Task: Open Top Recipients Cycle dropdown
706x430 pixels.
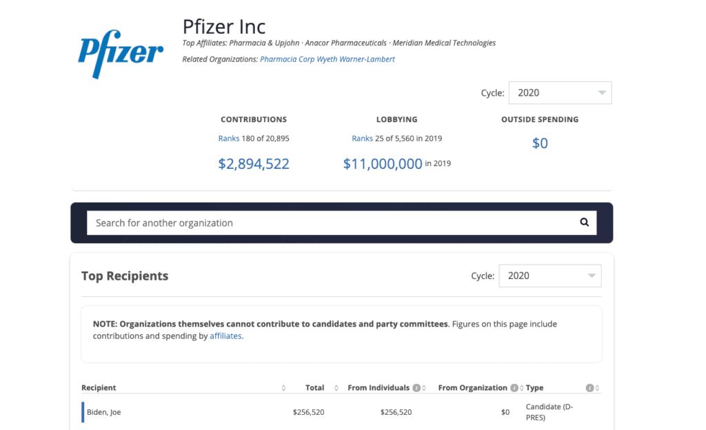Action: pyautogui.click(x=549, y=276)
